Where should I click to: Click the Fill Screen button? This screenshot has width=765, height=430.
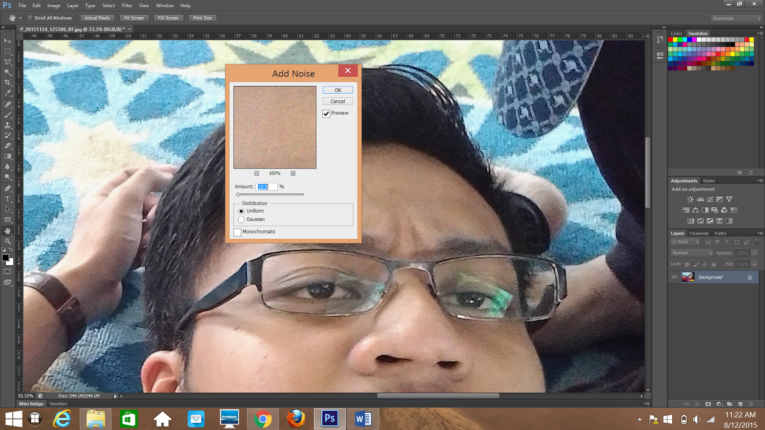tap(168, 18)
